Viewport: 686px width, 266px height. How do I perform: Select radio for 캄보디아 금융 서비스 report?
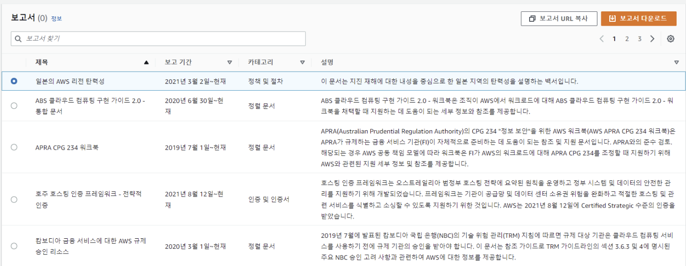[14, 246]
